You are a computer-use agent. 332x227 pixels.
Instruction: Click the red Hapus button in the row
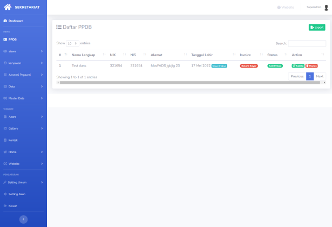(311, 66)
